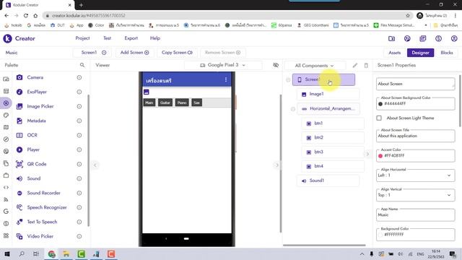Select the Image Picker component icon
Image resolution: width=462 pixels, height=260 pixels.
pos(19,106)
